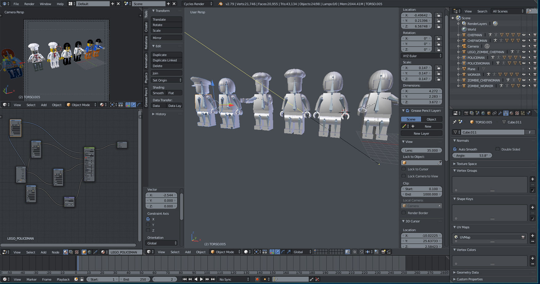
Task: Play the animation forward
Action: pos(201,279)
